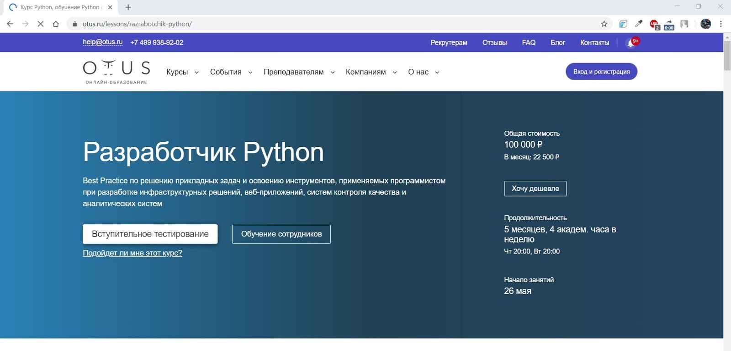Open the Отзывы page
731x351 pixels.
pyautogui.click(x=494, y=42)
